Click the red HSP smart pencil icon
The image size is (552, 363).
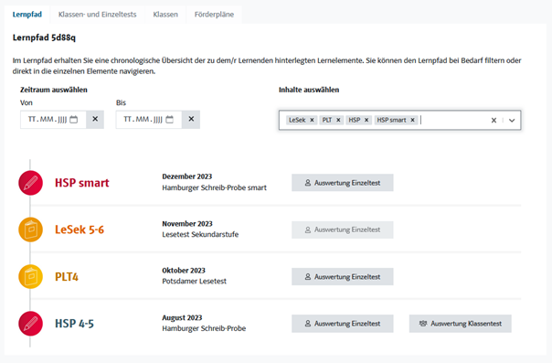[x=31, y=183]
